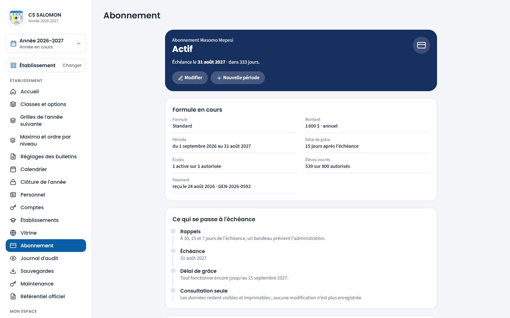Click the download icon for Sauvegardes
Screen dimensions: 510x318
(x=13, y=271)
